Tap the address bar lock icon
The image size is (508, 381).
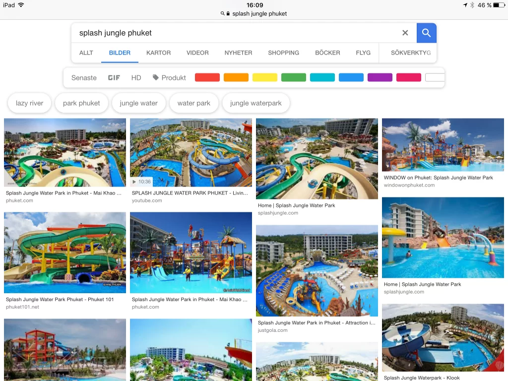pos(228,13)
